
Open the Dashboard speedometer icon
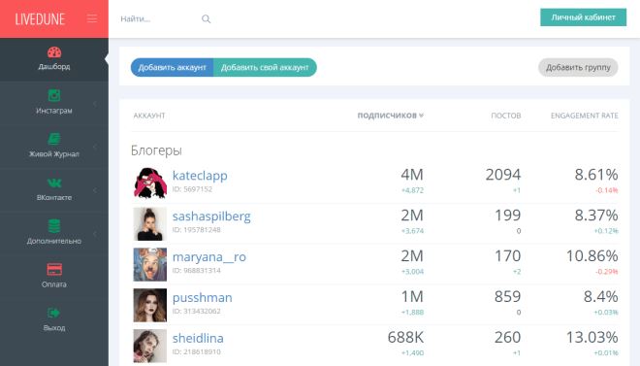[54, 52]
